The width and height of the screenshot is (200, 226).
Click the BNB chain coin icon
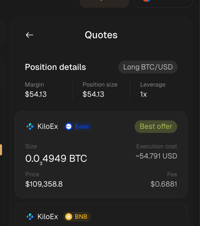pyautogui.click(x=69, y=217)
